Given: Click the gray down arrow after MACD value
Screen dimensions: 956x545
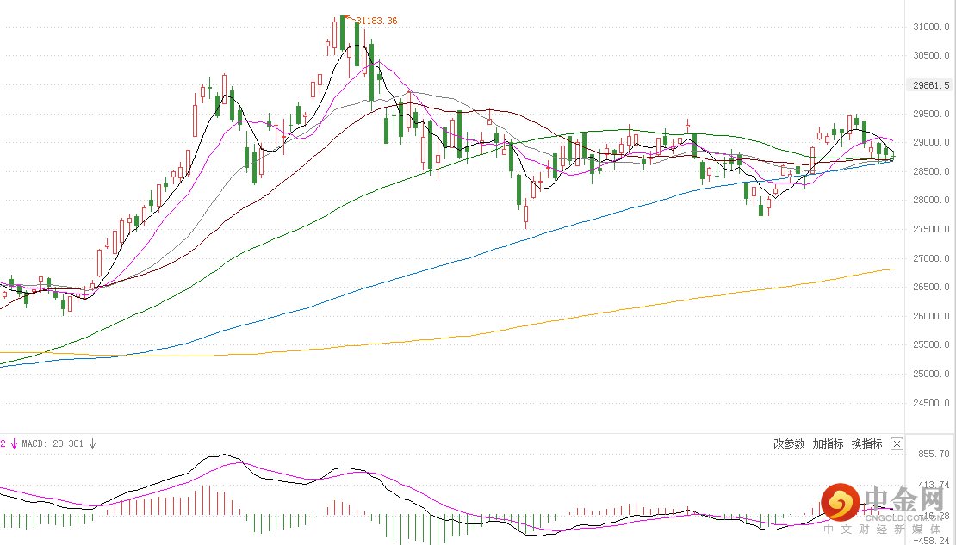Looking at the screenshot, I should pyautogui.click(x=93, y=444).
